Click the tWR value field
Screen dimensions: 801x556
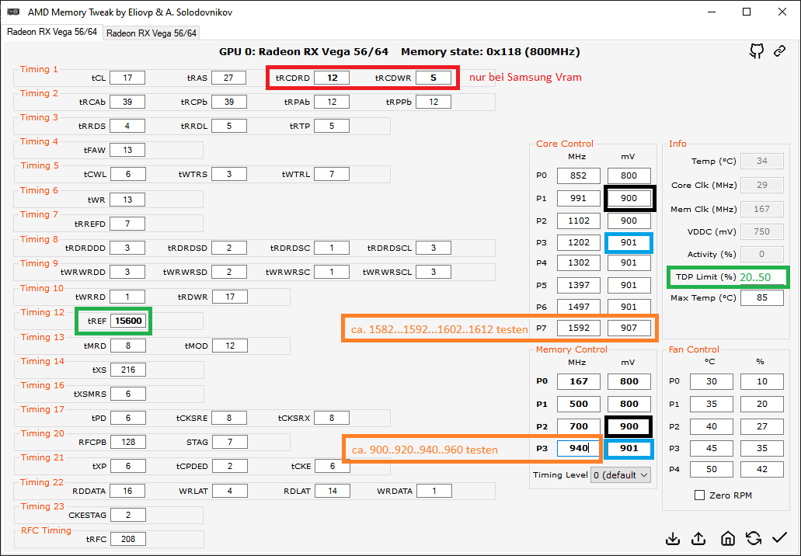tap(127, 199)
